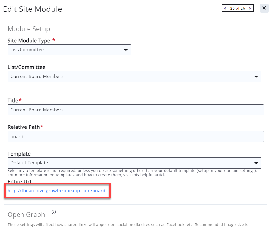Expand the List/Committee dropdown arrow
The width and height of the screenshot is (272, 228).
(x=256, y=77)
